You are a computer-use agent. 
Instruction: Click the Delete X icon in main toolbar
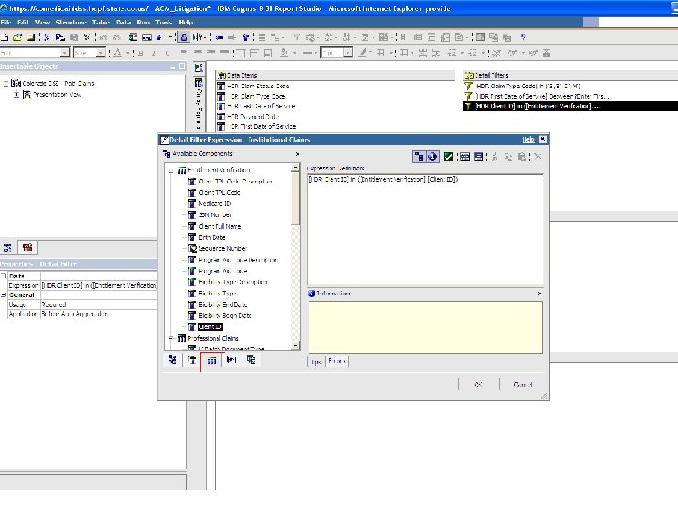87,38
